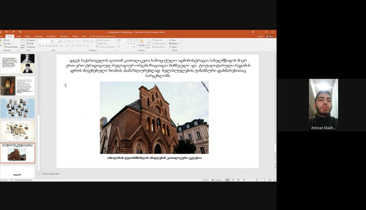Open the Arrange tool
366x210 pixels.
click(x=142, y=43)
